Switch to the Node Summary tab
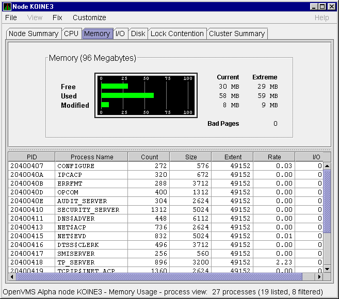Image resolution: width=339 pixels, height=299 pixels. point(34,34)
